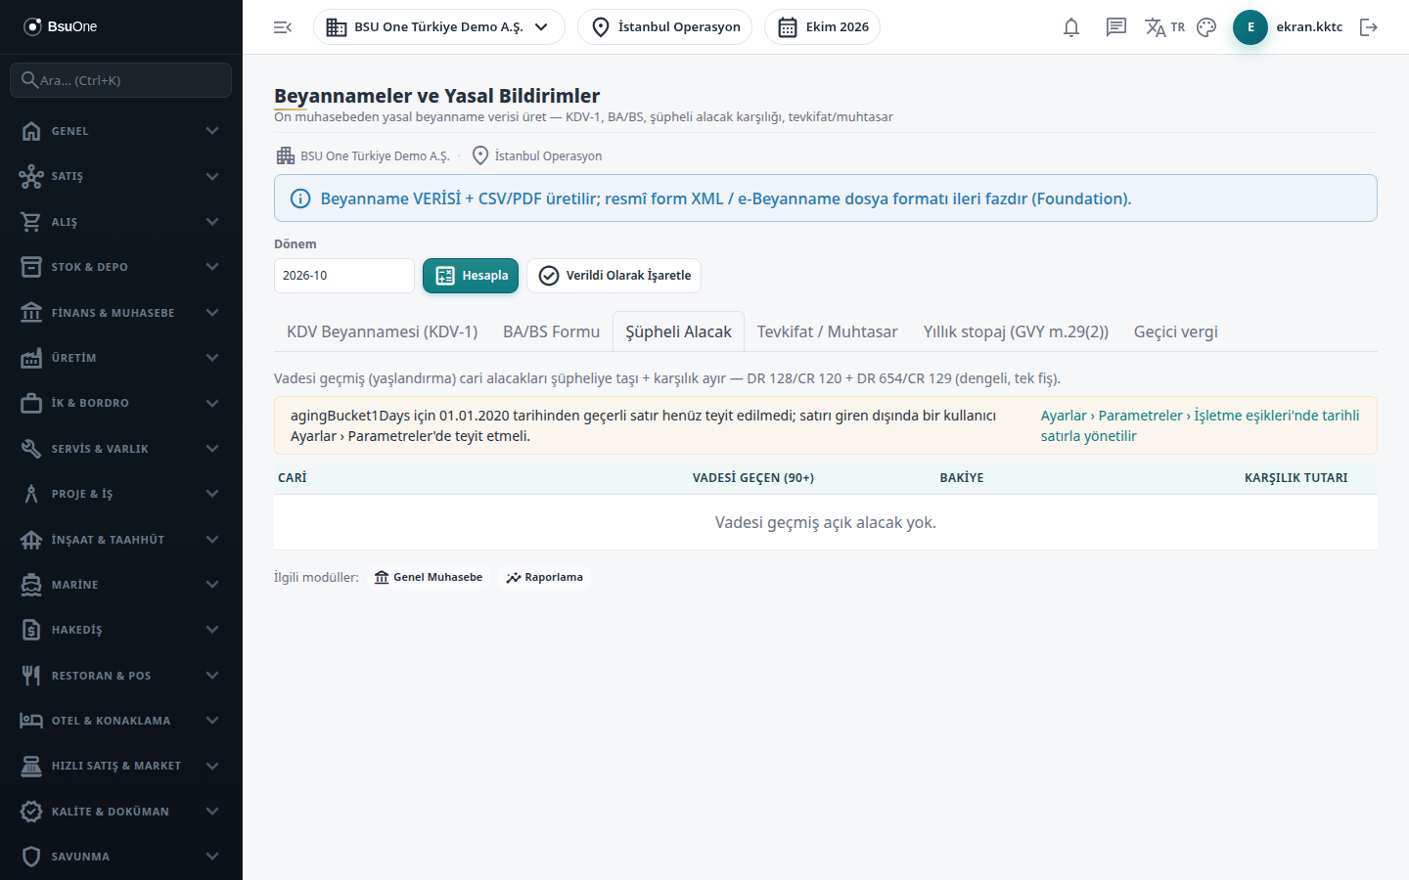Image resolution: width=1409 pixels, height=880 pixels.
Task: Open the Raporlama related module
Action: tap(544, 577)
